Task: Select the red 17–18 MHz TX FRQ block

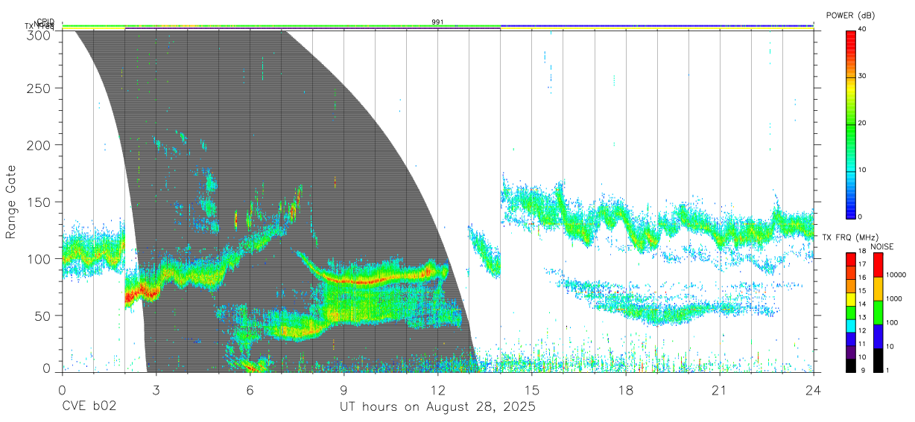Action: [x=851, y=260]
